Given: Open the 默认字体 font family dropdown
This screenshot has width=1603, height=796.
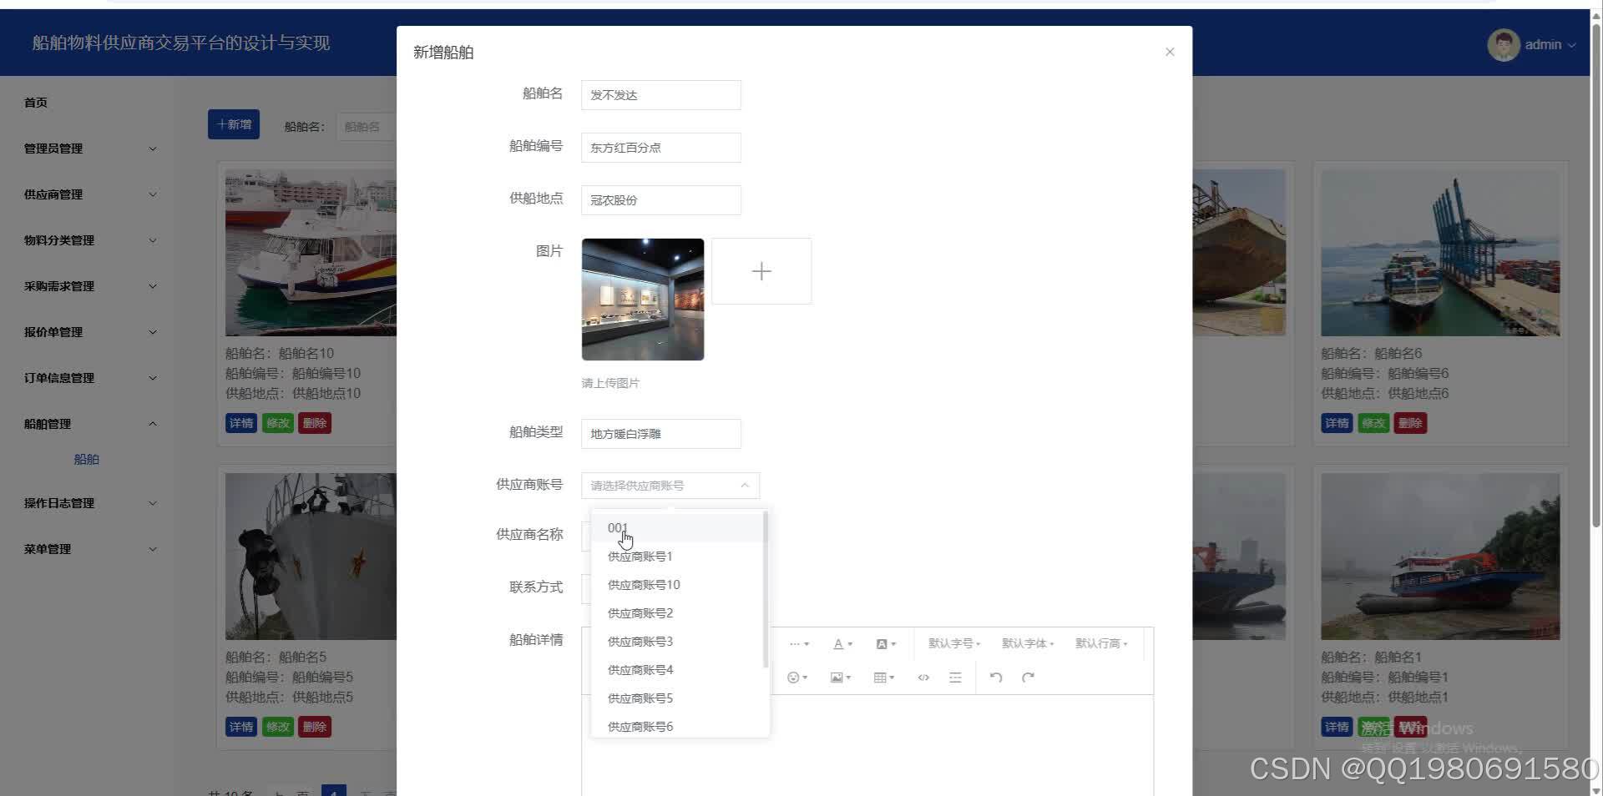Looking at the screenshot, I should 1027,643.
